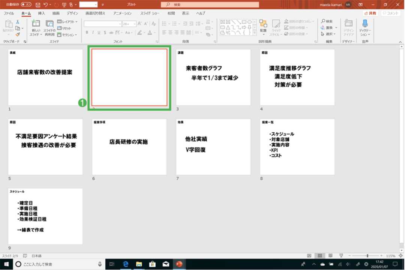The height and width of the screenshot is (270, 405).
Task: Switch to the 挿入 tab
Action: pyautogui.click(x=41, y=13)
